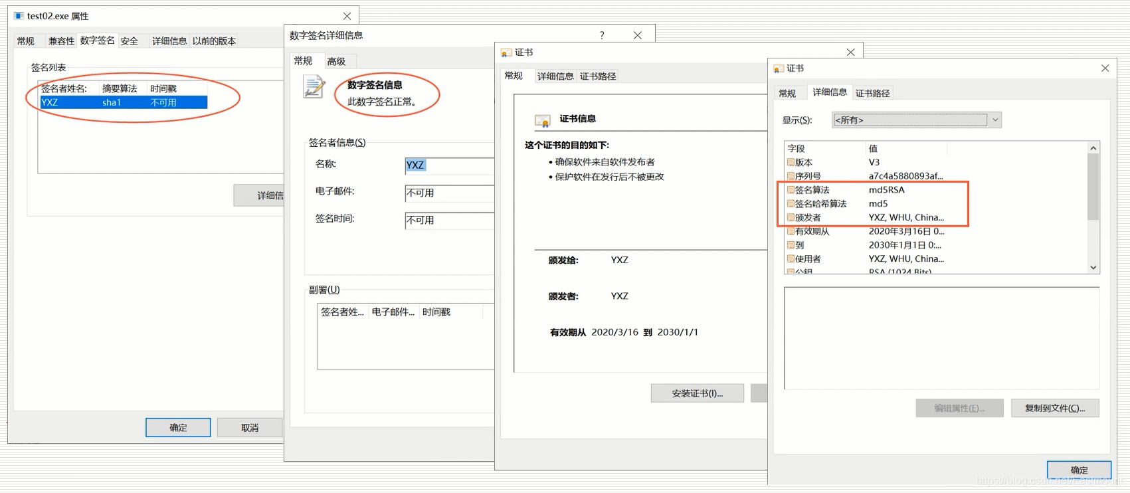Open the 兼容性 tab in test02.exe properties
The image size is (1130, 493).
pos(61,41)
